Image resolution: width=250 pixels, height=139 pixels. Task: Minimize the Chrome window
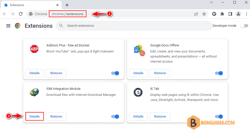(x=223, y=2)
